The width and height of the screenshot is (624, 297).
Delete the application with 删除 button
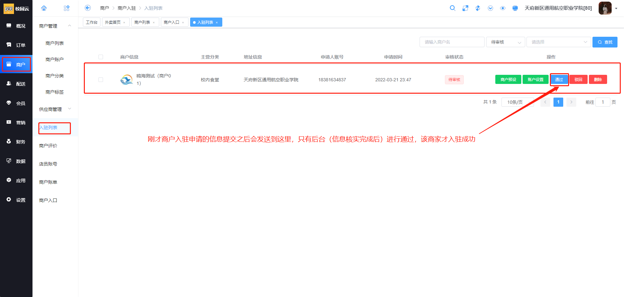(598, 79)
